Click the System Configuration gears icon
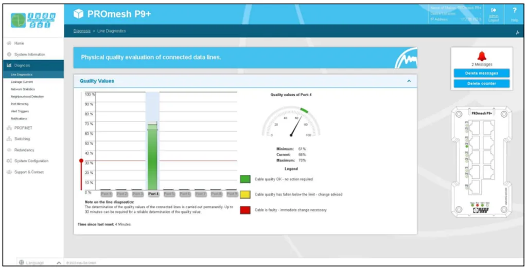 click(x=9, y=161)
